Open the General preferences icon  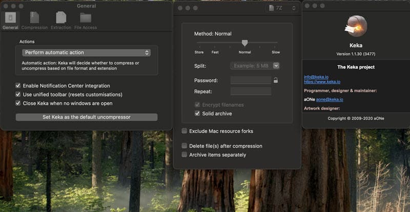(10, 19)
